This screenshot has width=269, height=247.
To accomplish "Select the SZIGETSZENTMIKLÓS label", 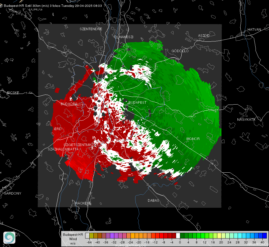I will click(x=81, y=145).
